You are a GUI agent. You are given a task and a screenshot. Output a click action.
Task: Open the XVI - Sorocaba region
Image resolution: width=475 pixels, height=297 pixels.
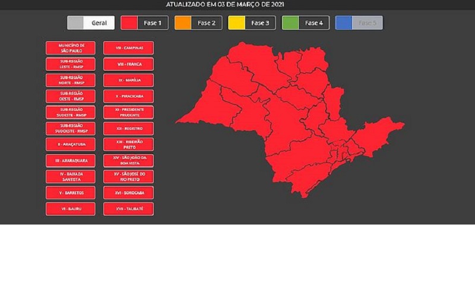128,192
